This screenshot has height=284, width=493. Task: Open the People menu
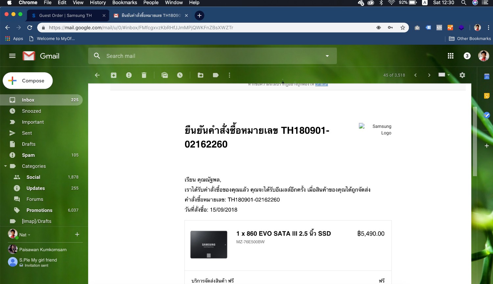(151, 3)
